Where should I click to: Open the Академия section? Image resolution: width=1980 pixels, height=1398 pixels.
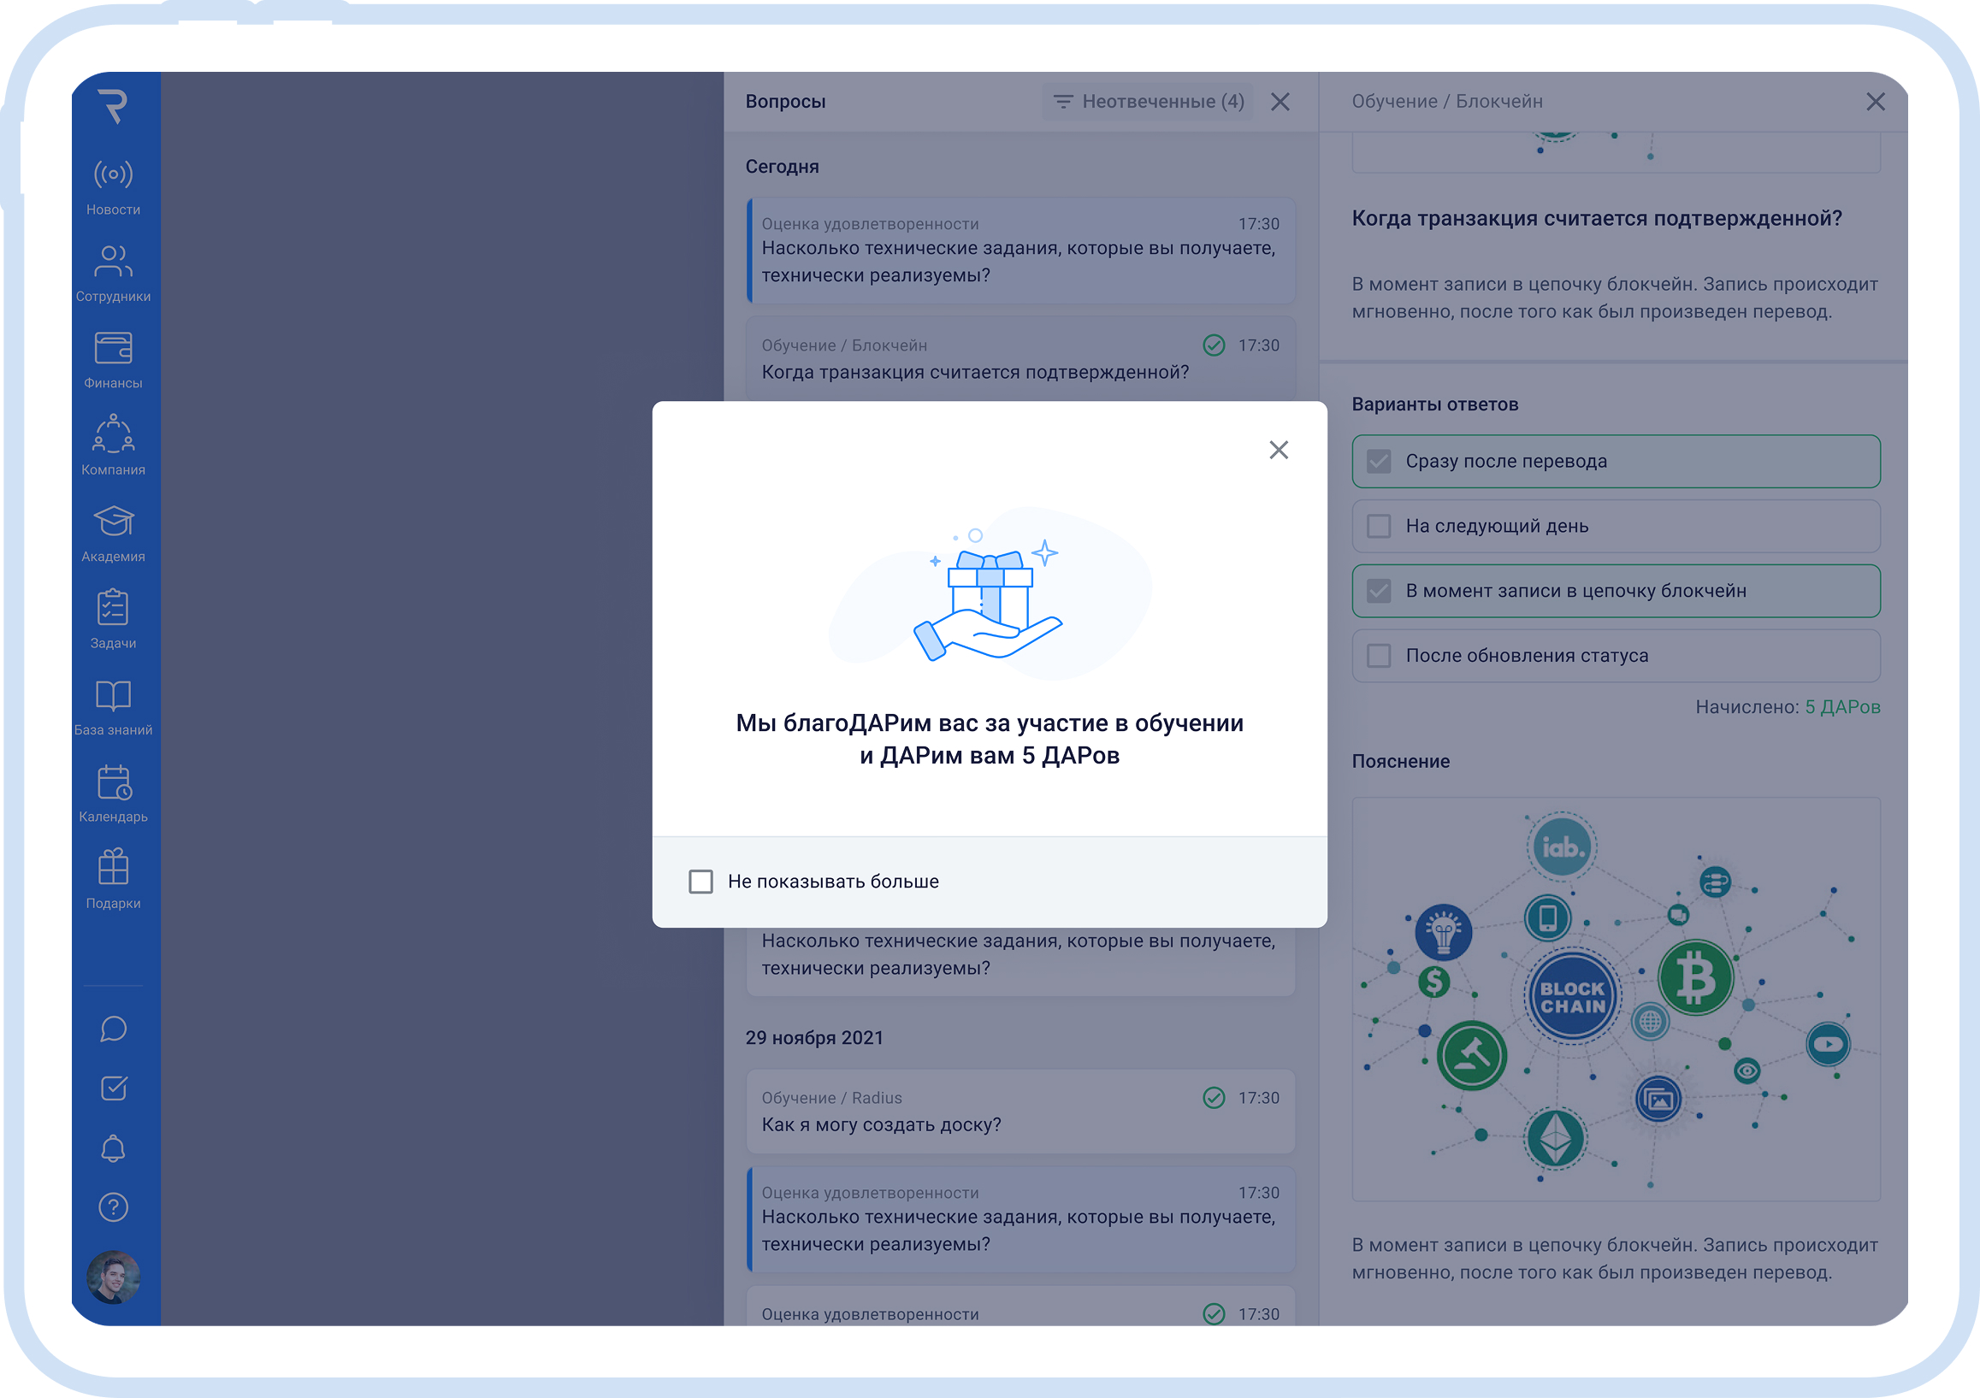pos(113,534)
